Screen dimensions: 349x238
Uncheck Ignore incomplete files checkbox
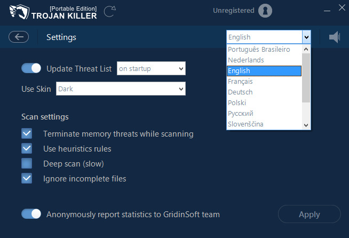click(x=27, y=178)
